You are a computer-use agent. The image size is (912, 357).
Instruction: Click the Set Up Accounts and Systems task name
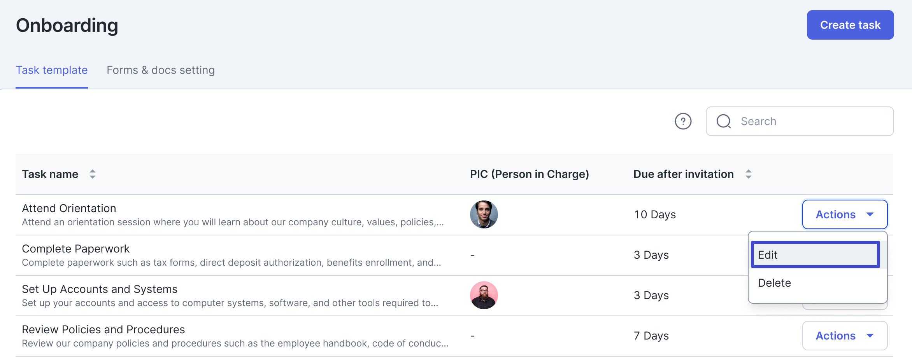pyautogui.click(x=100, y=289)
